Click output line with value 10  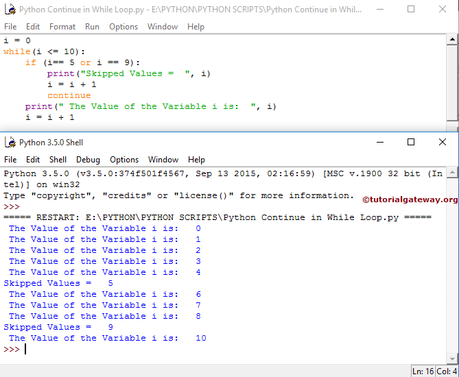pos(108,338)
